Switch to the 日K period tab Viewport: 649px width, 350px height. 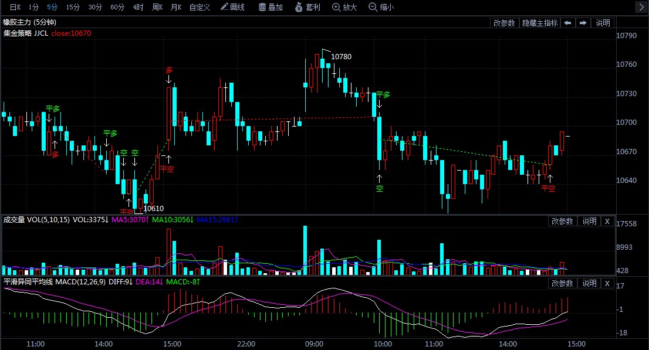(15, 7)
